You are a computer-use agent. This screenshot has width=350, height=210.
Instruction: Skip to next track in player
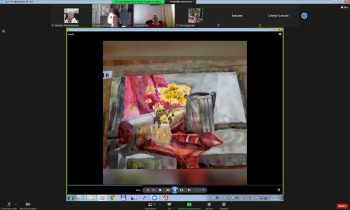182,190
